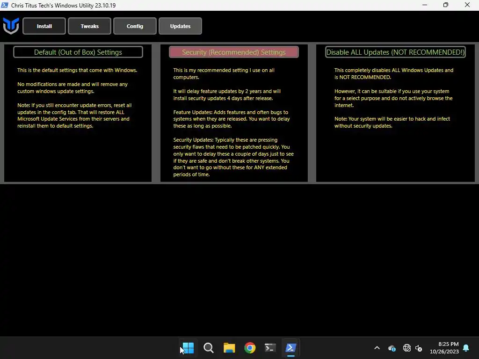The image size is (479, 359).
Task: Open the Config tab
Action: (135, 26)
